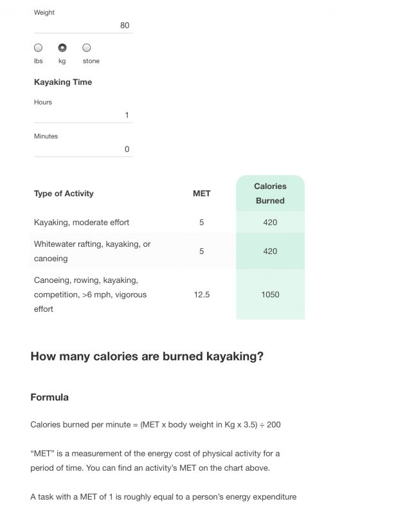Click the calories burned per minute formula text
The height and width of the screenshot is (506, 396).
[x=156, y=425]
